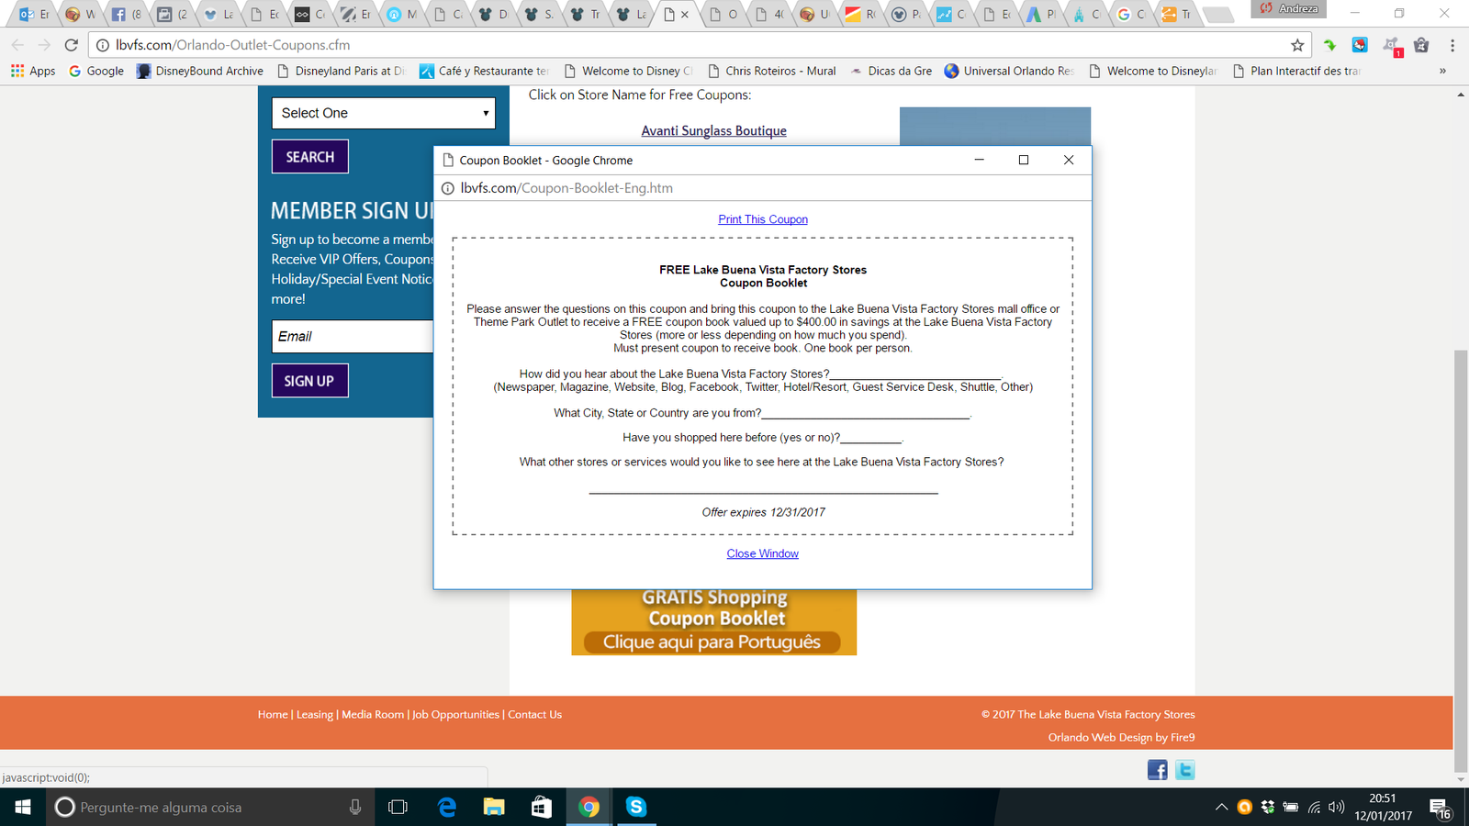
Task: Click the page vertical scrollbar thumb
Action: 1461,561
